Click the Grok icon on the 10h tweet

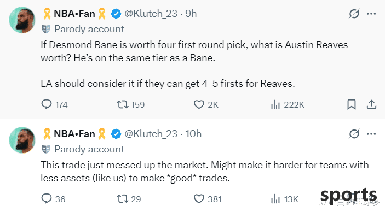click(x=354, y=134)
